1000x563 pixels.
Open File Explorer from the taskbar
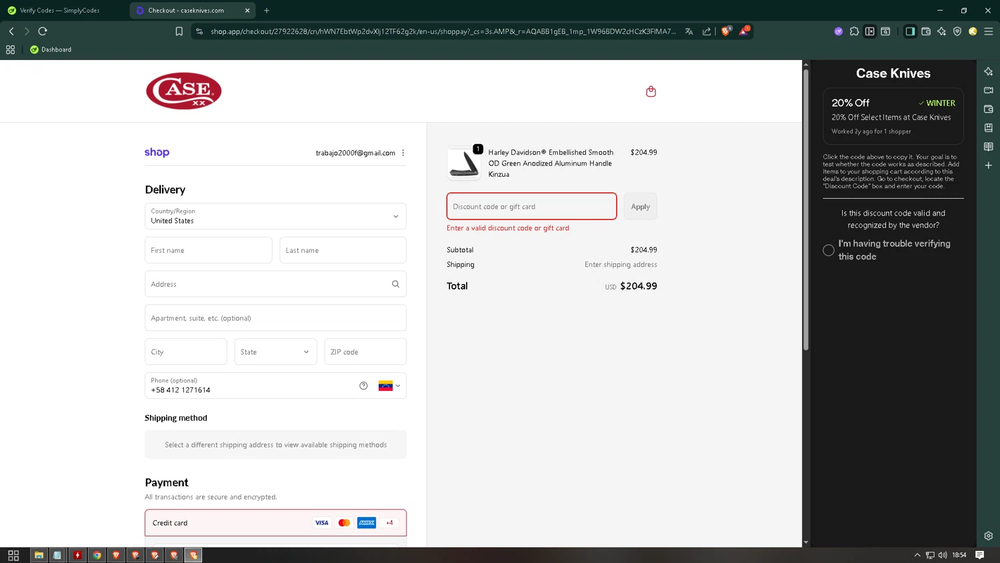[x=39, y=555]
